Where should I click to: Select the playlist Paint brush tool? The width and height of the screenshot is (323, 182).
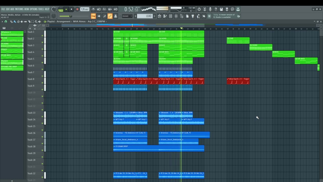point(15,21)
